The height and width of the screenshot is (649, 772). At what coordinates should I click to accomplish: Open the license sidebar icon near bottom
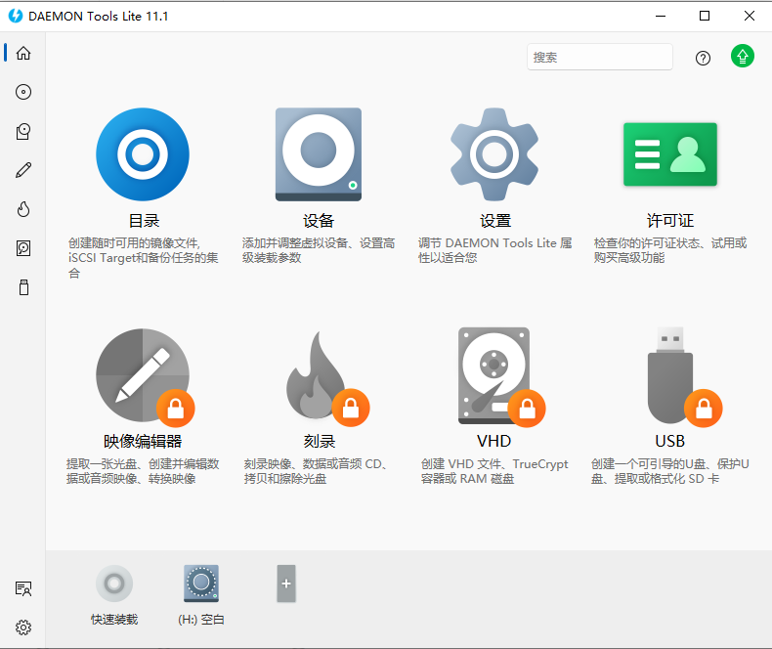(x=23, y=588)
